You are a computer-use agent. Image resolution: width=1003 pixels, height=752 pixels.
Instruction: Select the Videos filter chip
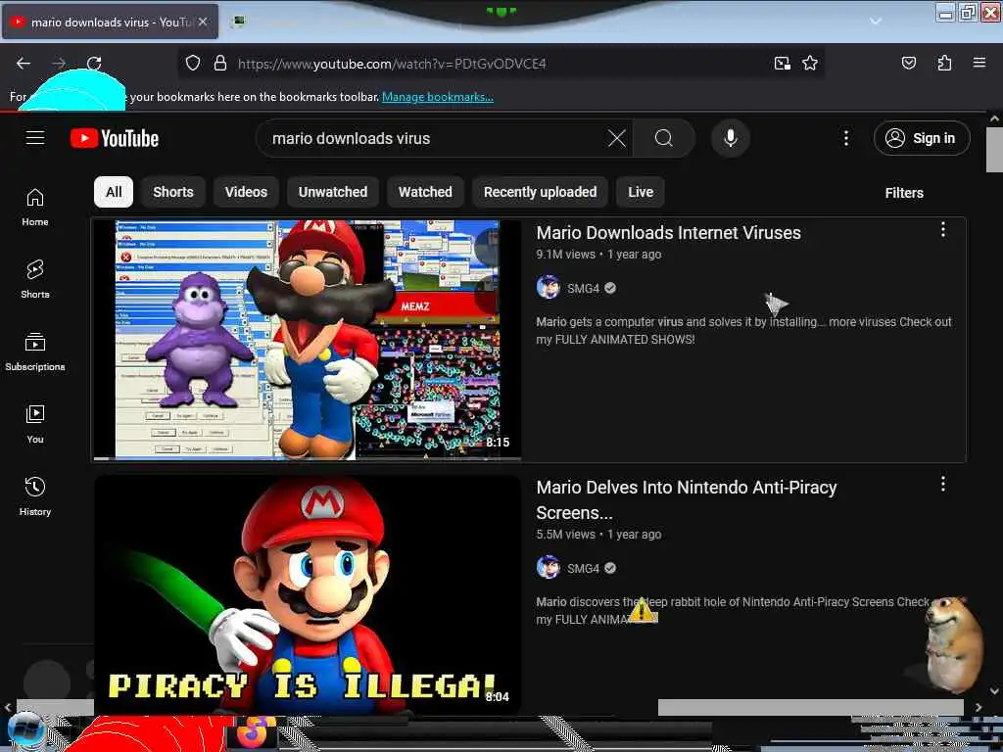246,192
